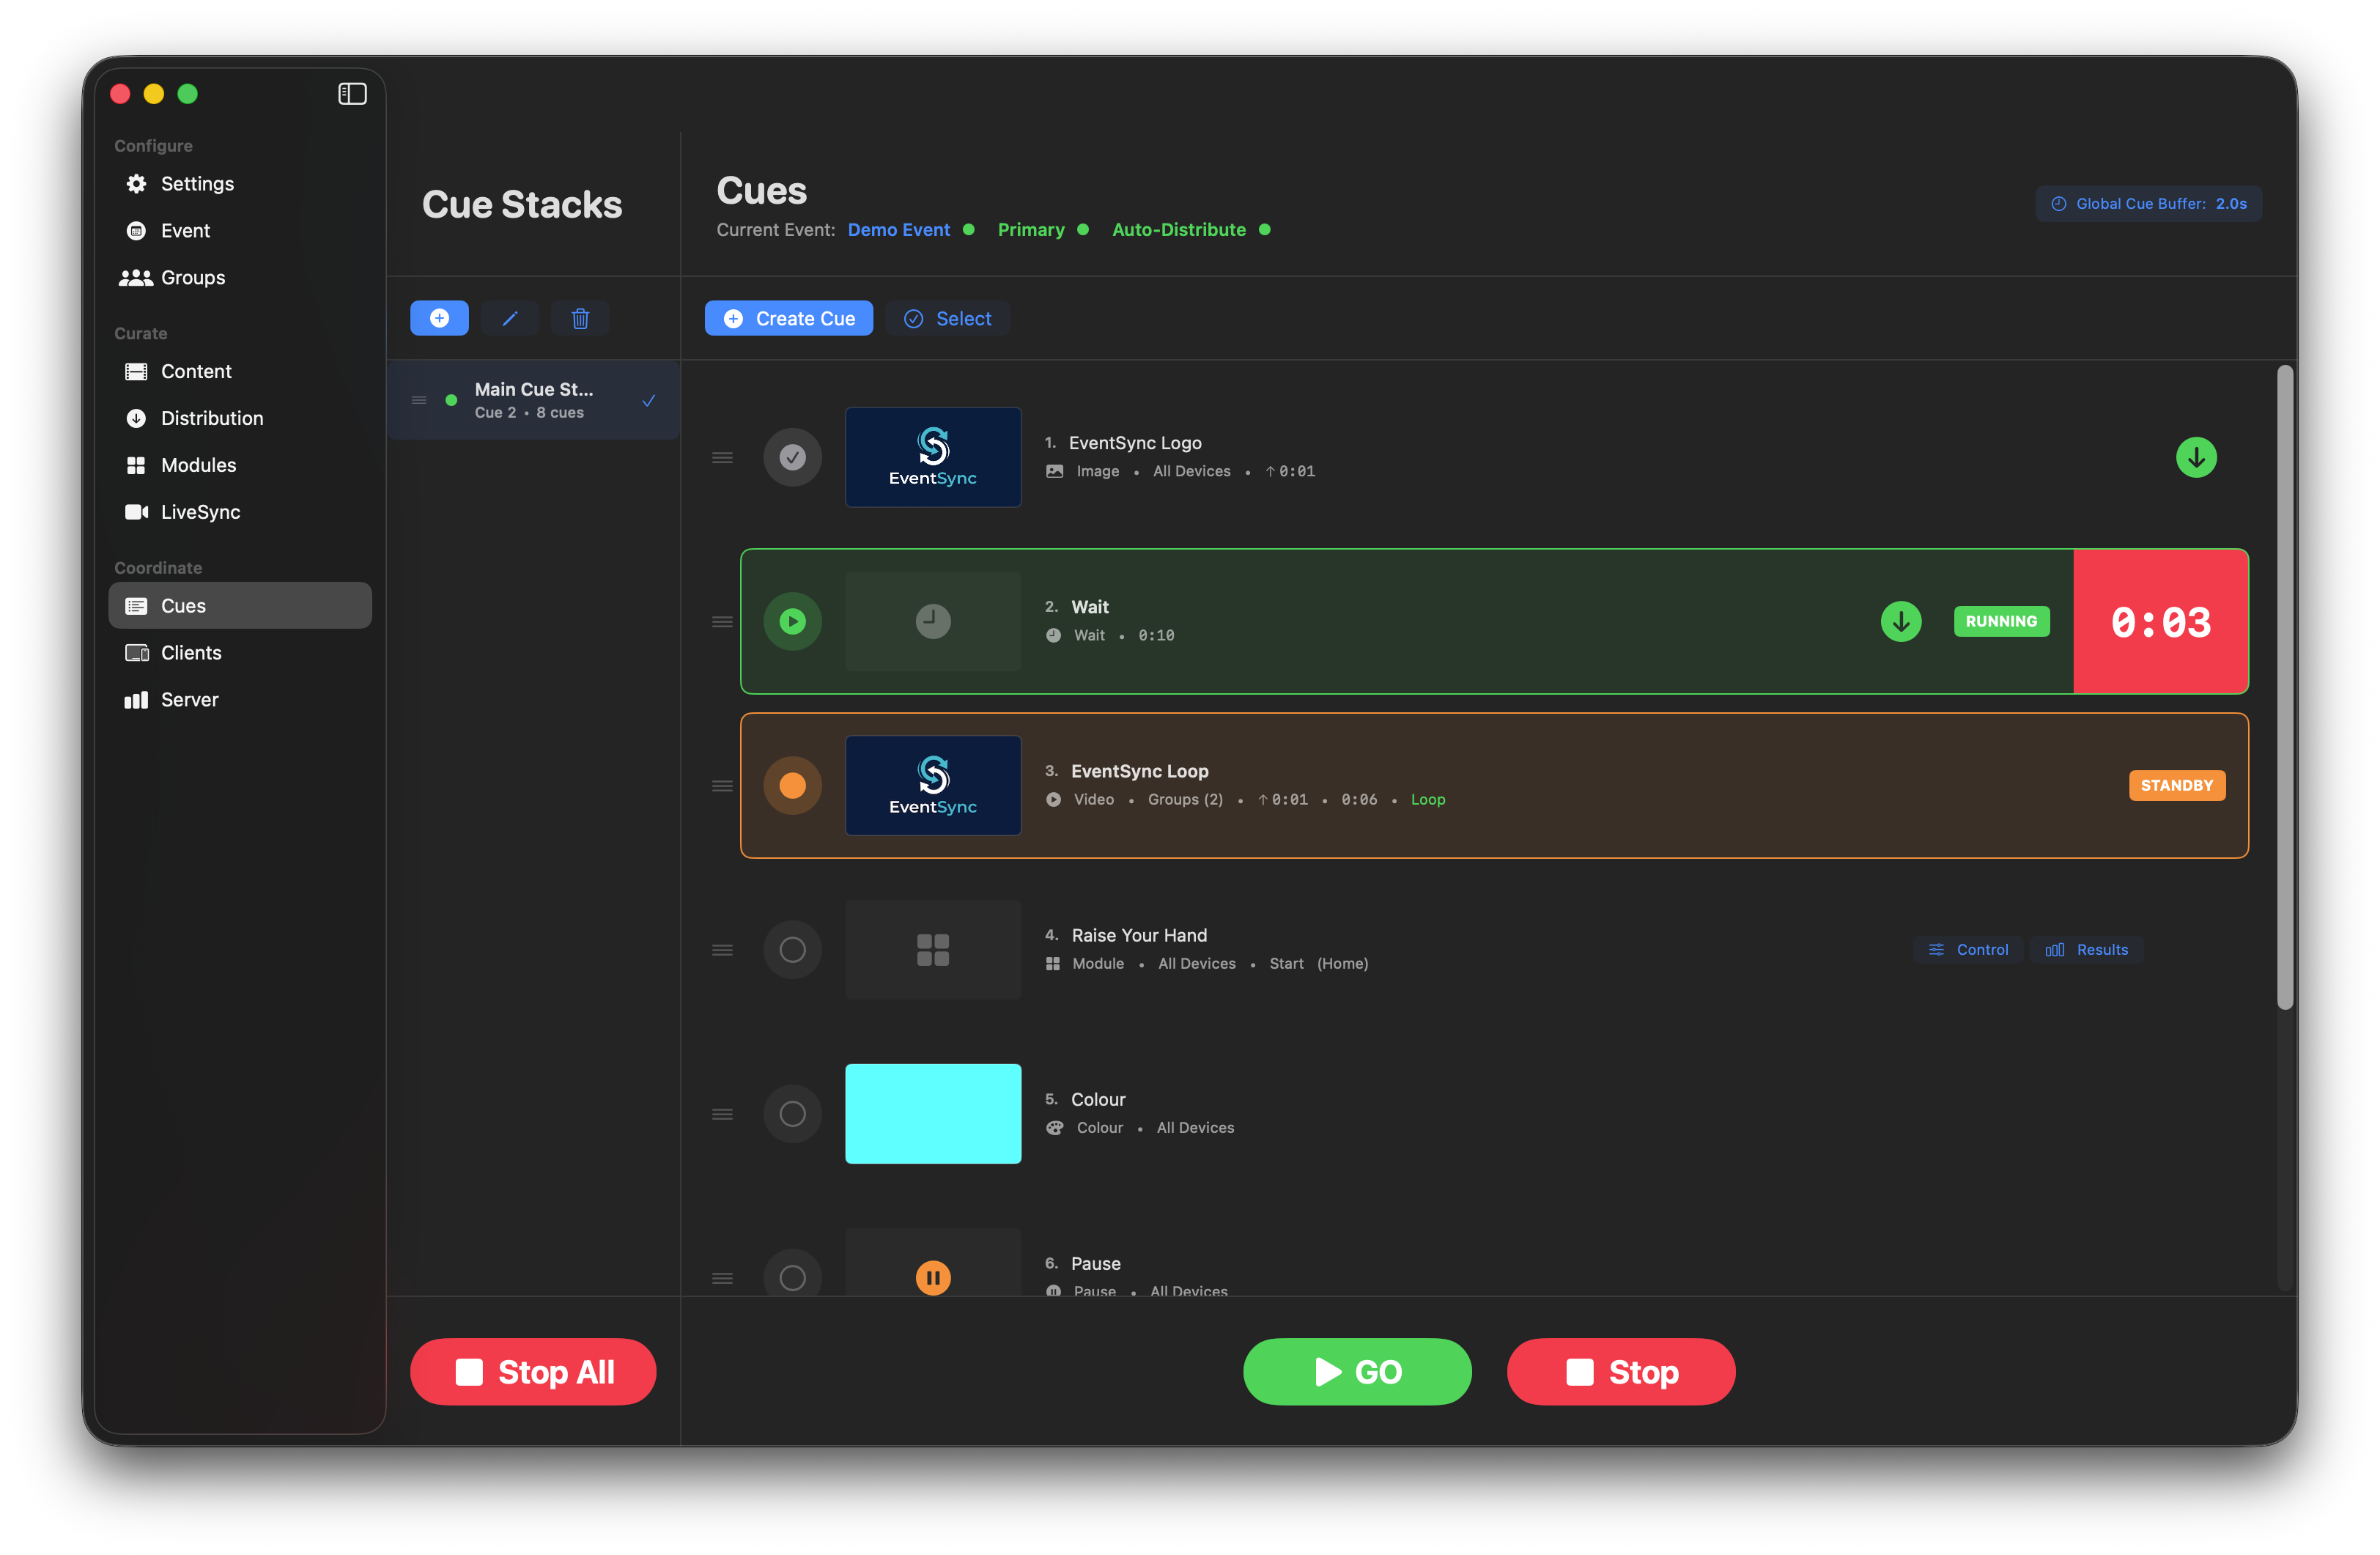Click the Colour cue title
This screenshot has width=2380, height=1555.
[1098, 1100]
